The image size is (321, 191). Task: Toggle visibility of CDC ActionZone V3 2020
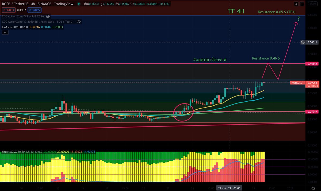79,21
